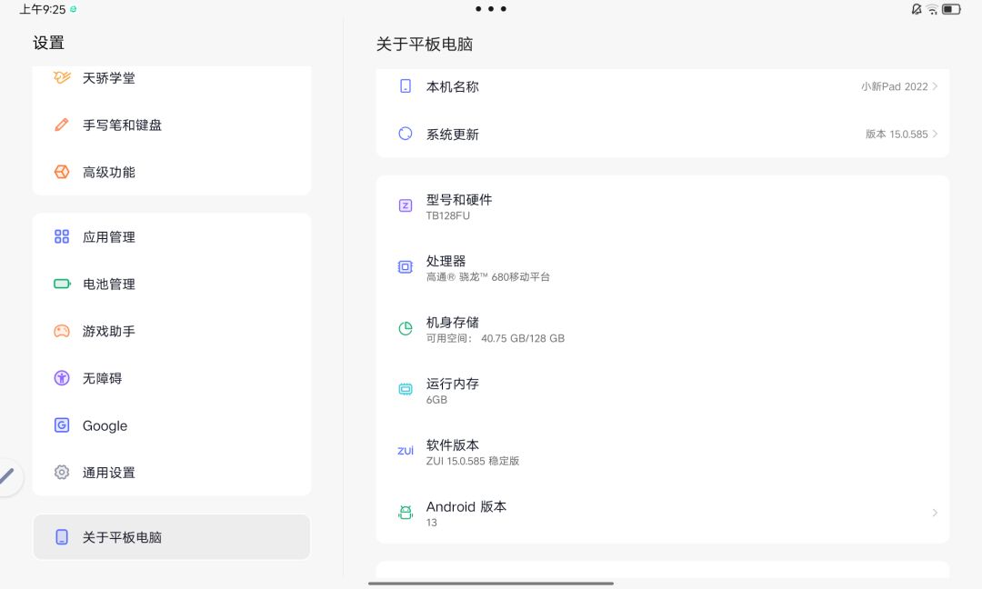Open the 型号和硬件 row
The image size is (982, 589).
click(x=663, y=206)
